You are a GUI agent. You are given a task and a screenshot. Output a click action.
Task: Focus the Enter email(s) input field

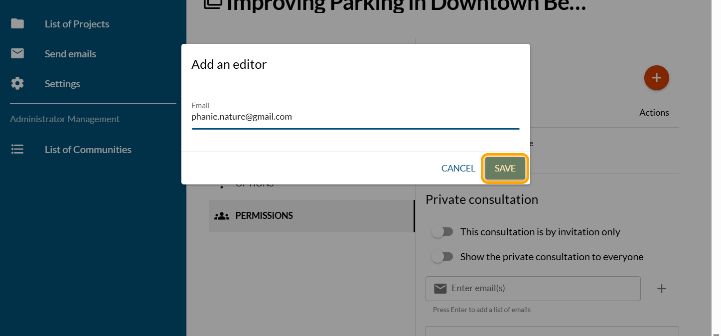[542, 289]
